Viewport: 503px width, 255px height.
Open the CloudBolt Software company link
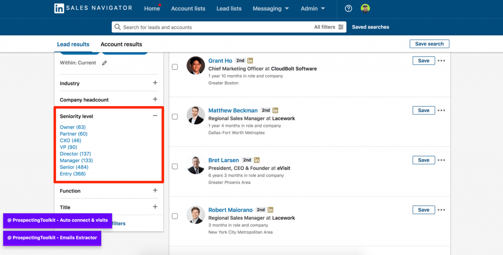[x=294, y=69]
